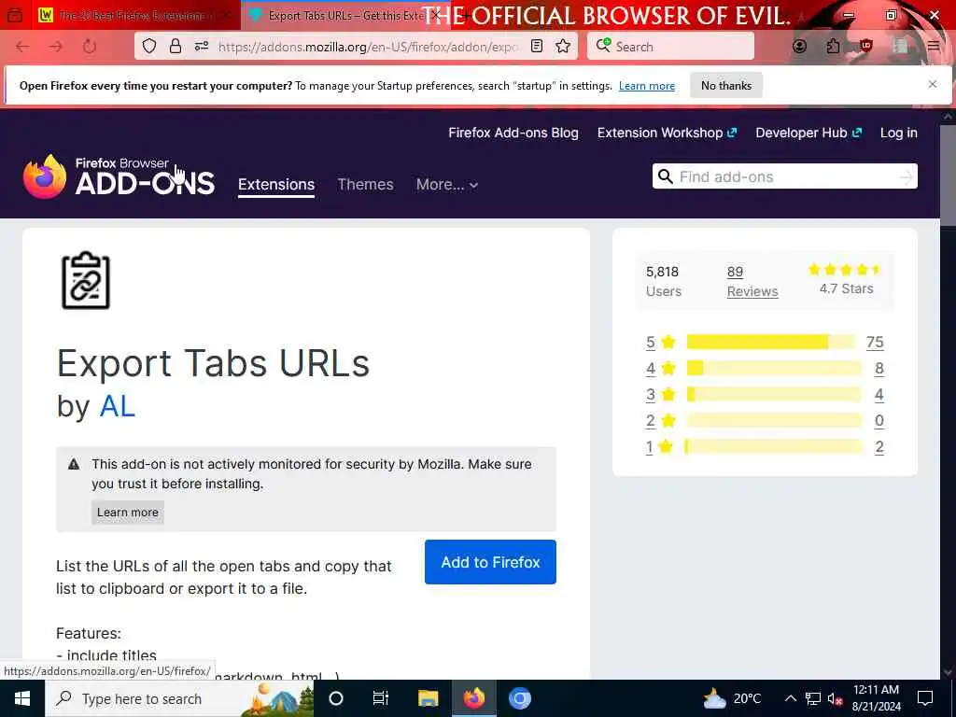Screen dimensions: 956x717
Task: Click Add to Firefox button
Action: (490, 562)
